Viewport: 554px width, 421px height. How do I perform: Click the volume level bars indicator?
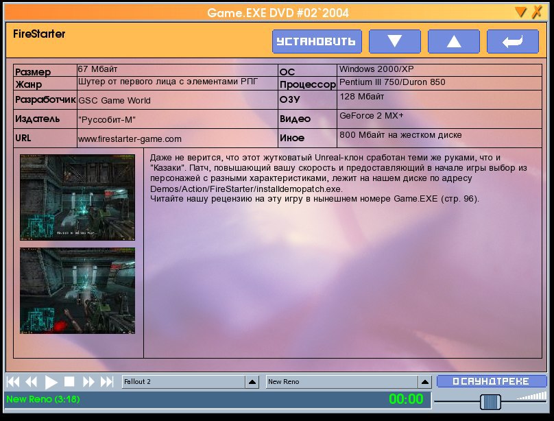(532, 396)
